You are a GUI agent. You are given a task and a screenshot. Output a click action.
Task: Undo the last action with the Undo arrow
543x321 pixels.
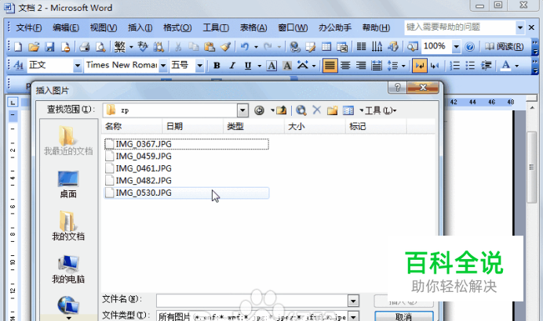pyautogui.click(x=245, y=47)
